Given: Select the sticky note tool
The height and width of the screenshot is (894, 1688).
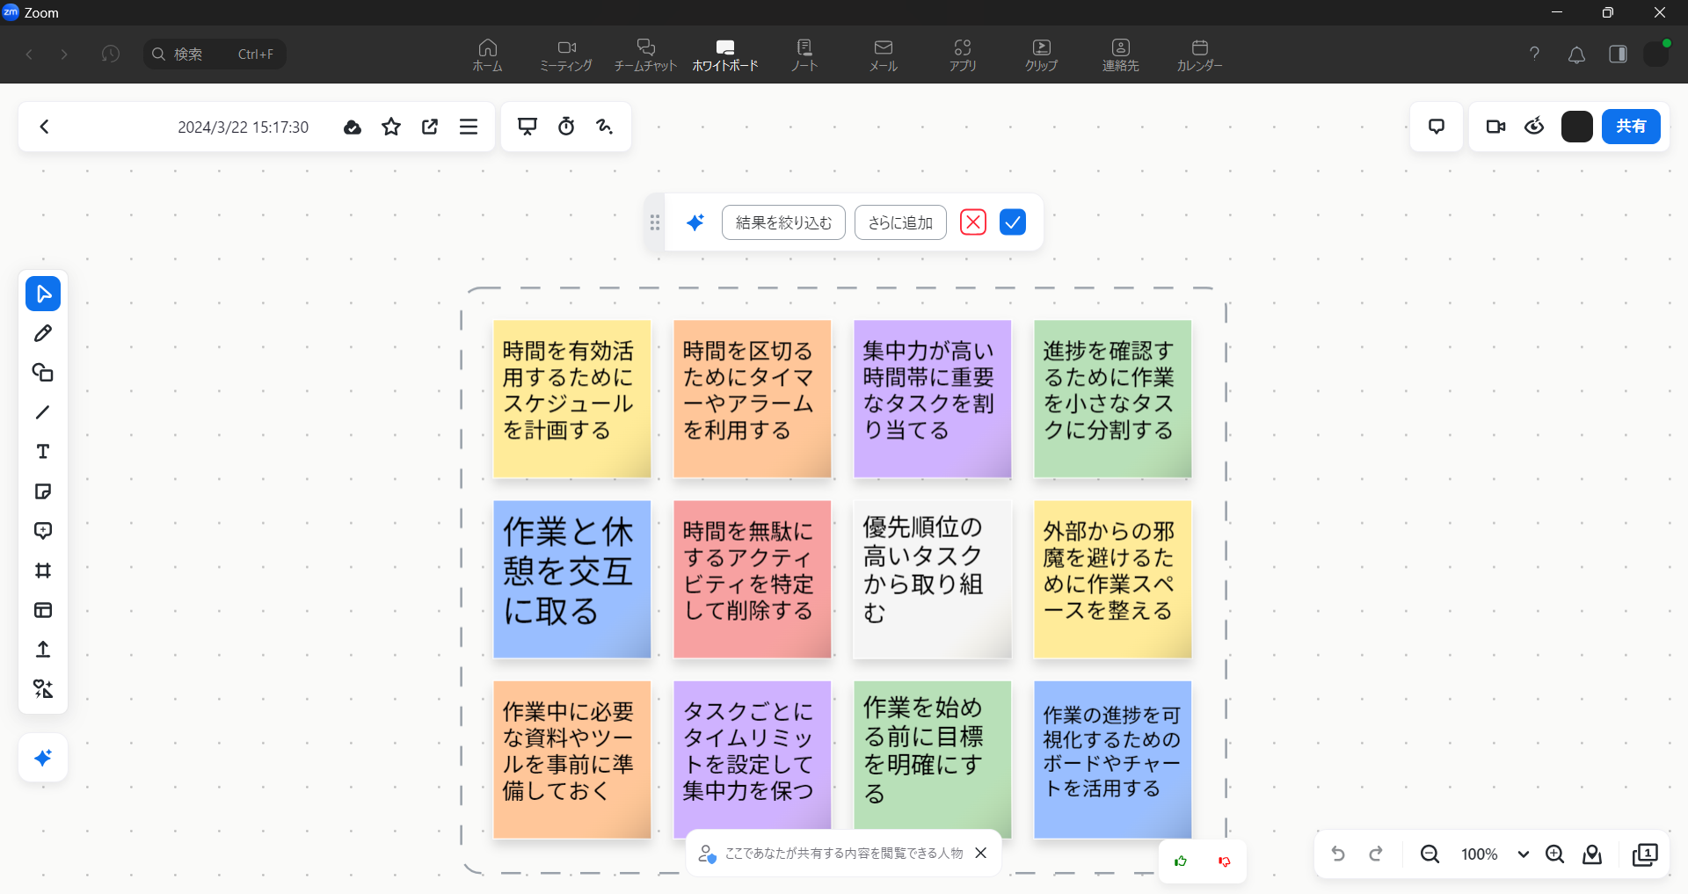Looking at the screenshot, I should [x=43, y=491].
